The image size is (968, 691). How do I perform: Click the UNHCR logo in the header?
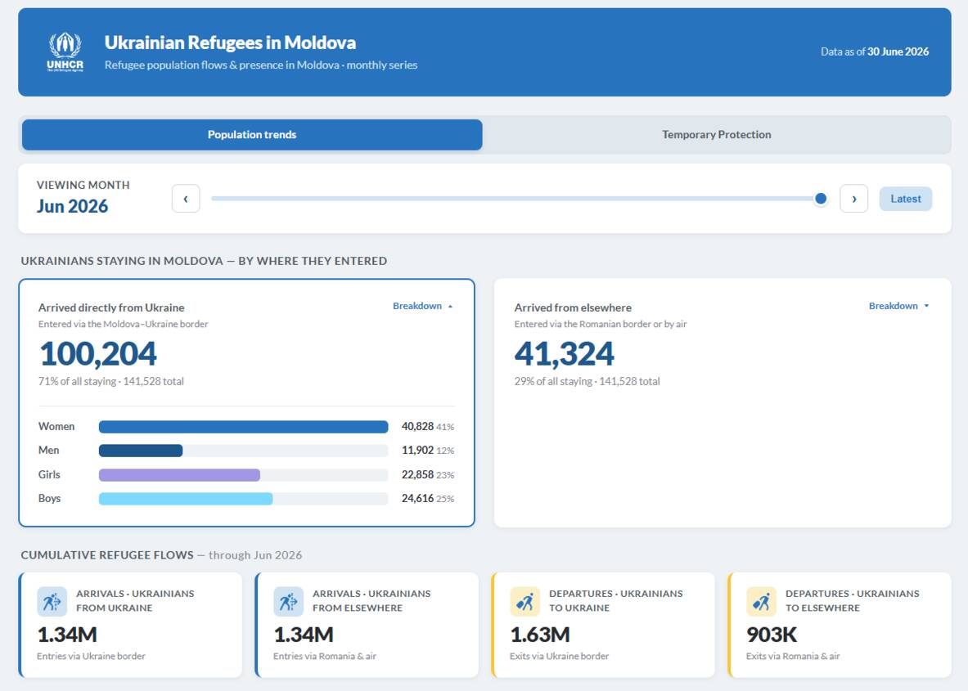point(65,52)
